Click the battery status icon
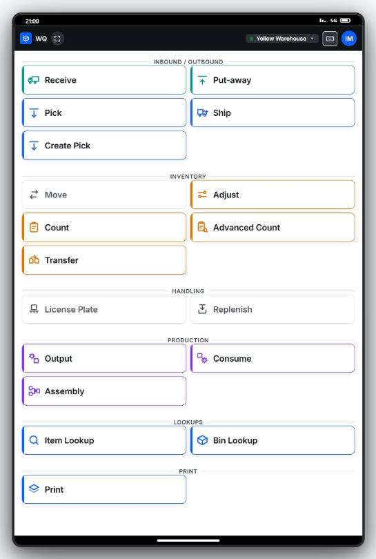Screen dimensions: 376x559 (x=345, y=21)
